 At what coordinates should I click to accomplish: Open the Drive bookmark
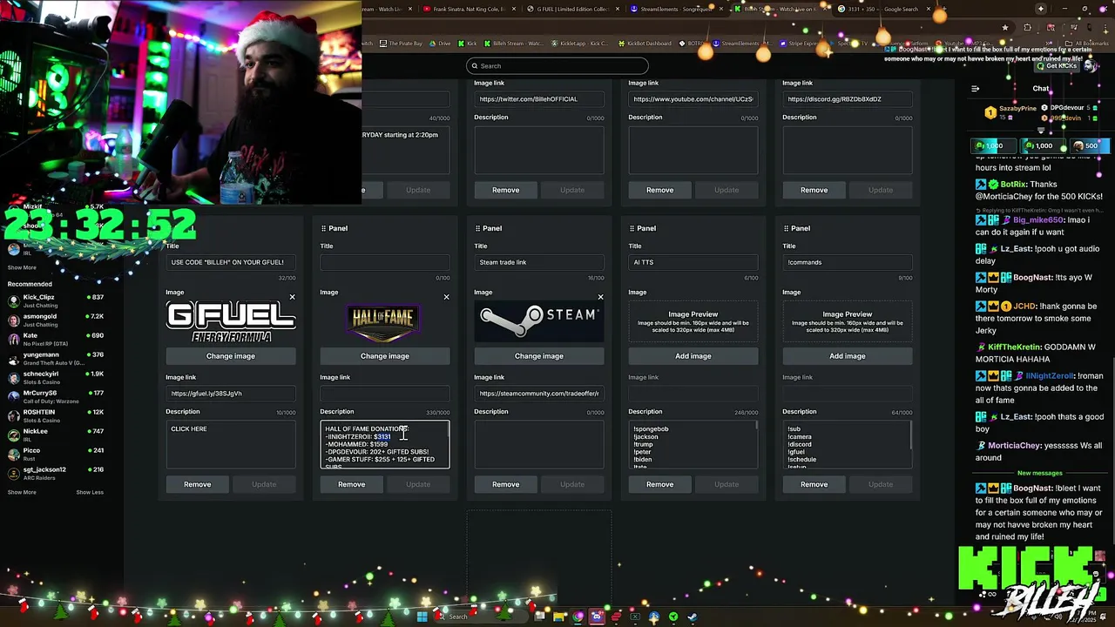(440, 44)
